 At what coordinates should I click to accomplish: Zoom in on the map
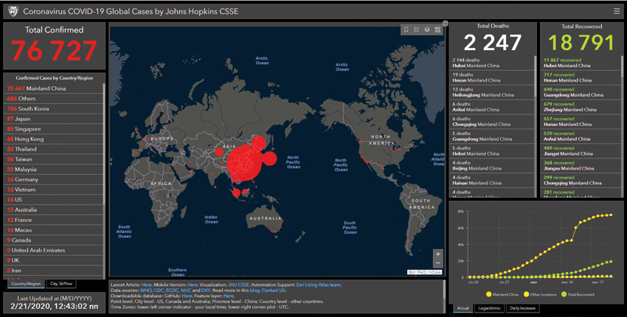438,254
